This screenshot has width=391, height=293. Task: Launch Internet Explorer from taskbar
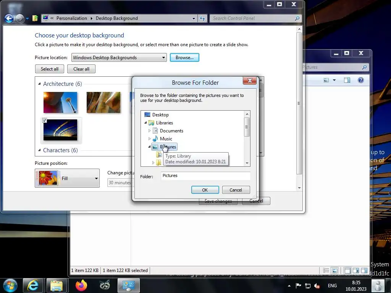(x=33, y=285)
